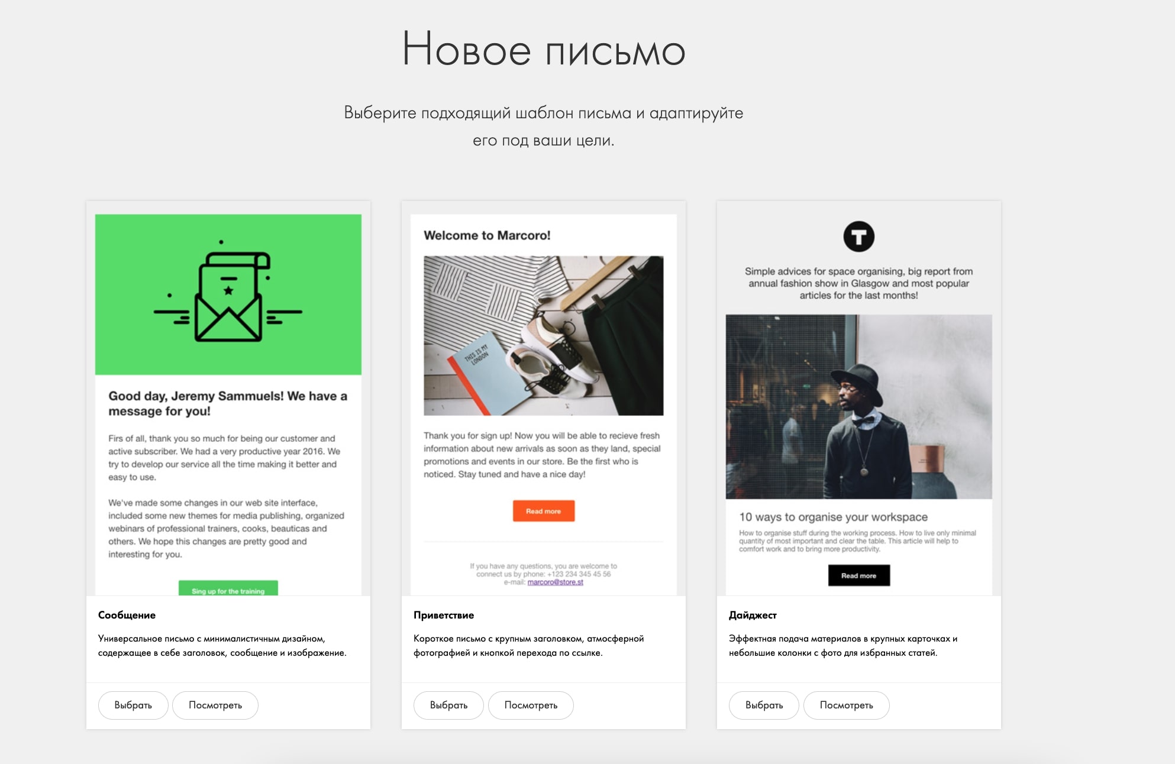1175x764 pixels.
Task: Click the green header banner thumbnail
Action: [x=228, y=294]
